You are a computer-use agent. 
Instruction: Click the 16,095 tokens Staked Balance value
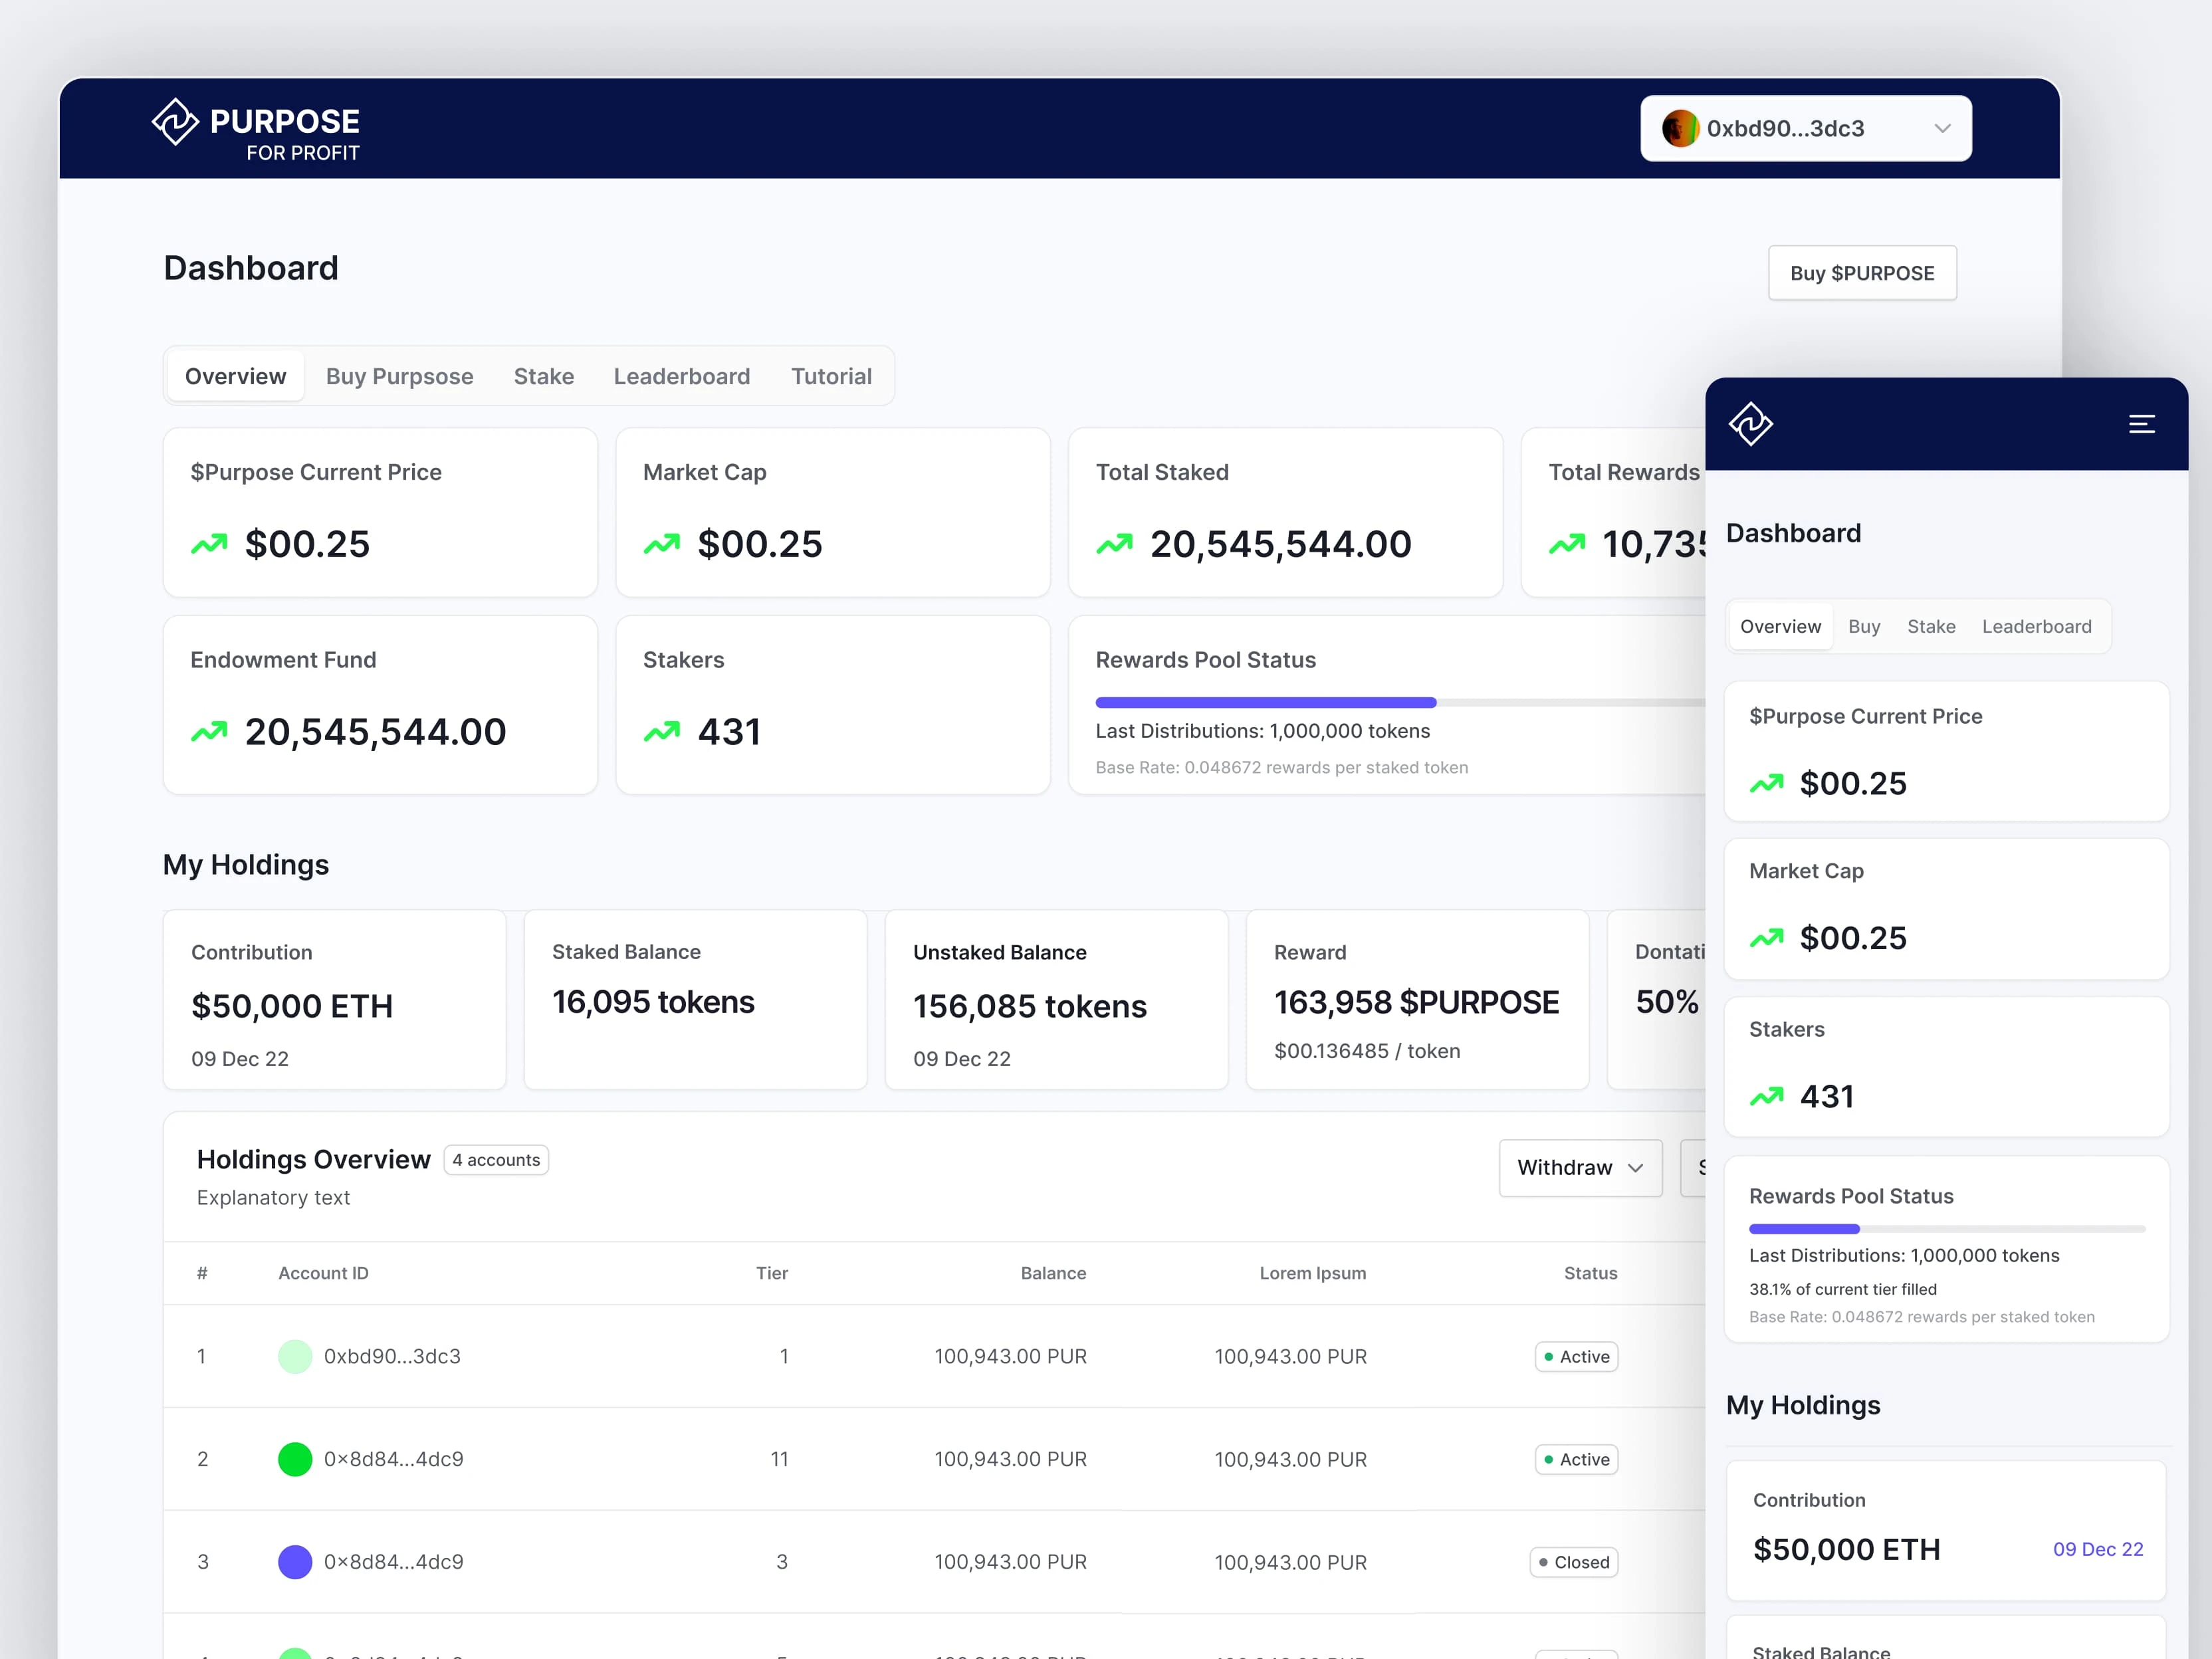653,1002
